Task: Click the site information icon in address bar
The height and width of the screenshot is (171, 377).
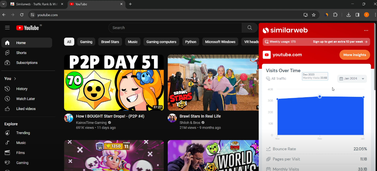Action: [x=32, y=15]
